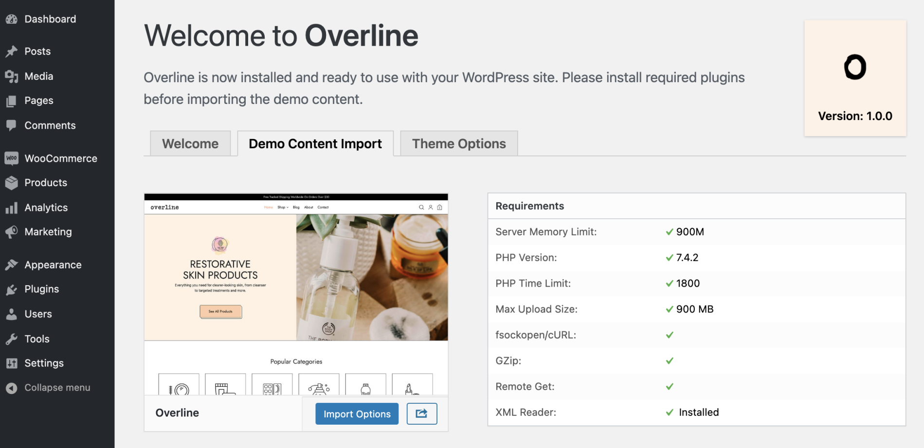Screen dimensions: 924x448
Task: Collapse the admin sidebar menu
Action: (x=12, y=387)
